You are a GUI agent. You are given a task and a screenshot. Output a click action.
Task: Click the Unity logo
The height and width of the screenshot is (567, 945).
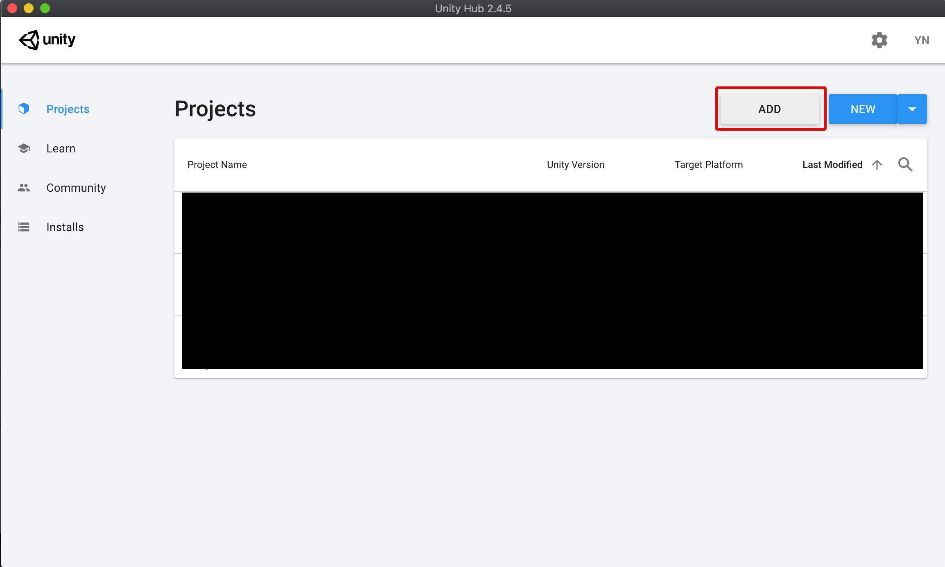point(47,40)
